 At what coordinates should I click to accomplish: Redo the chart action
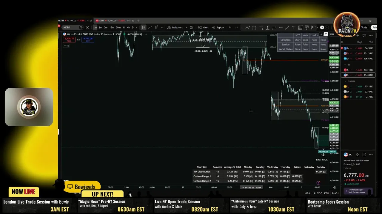click(x=237, y=27)
